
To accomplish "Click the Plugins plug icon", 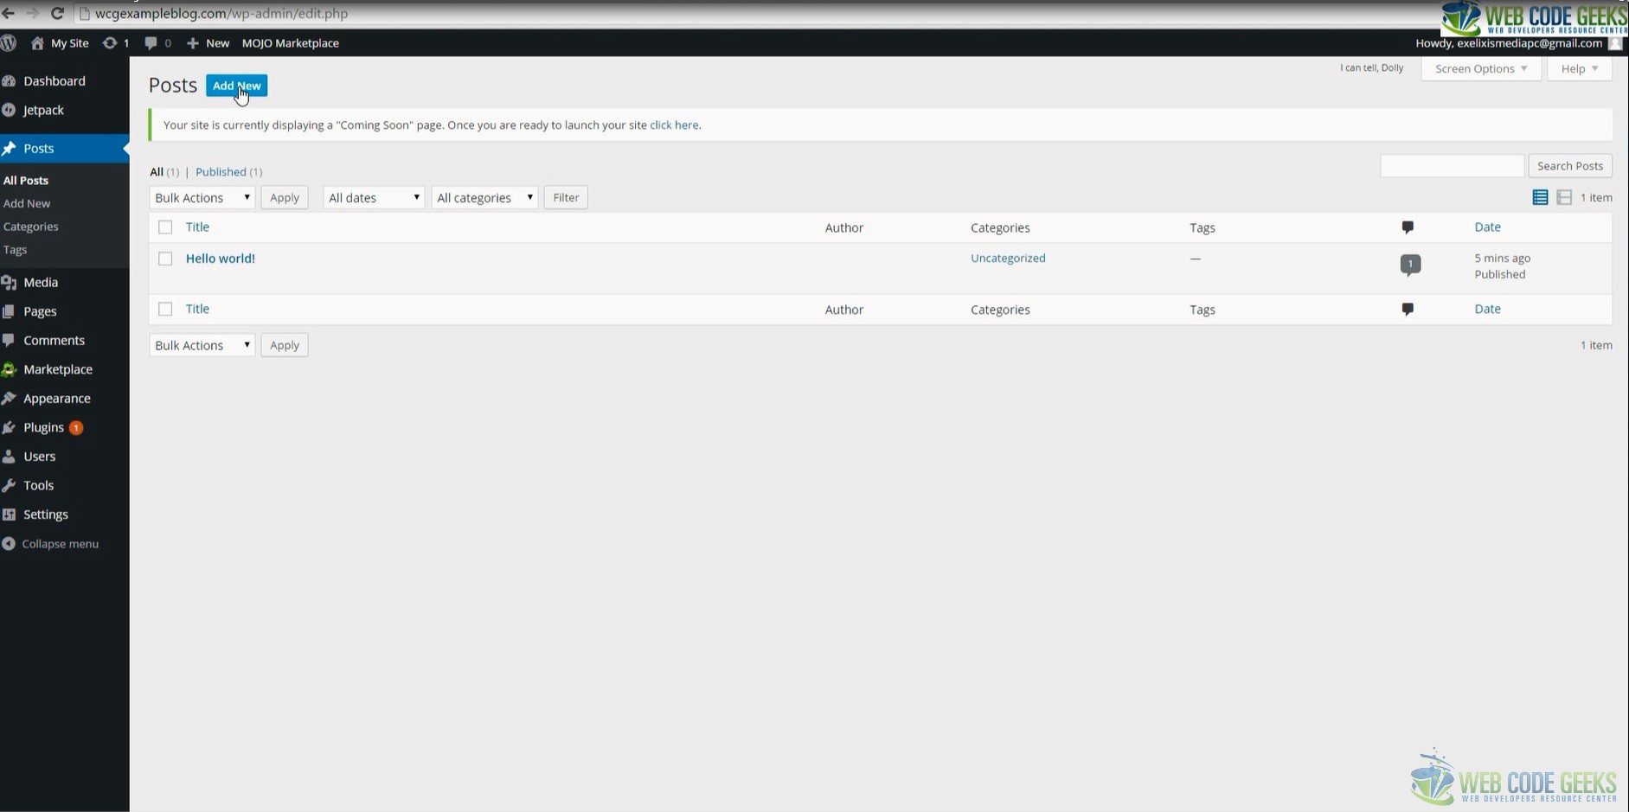I will point(9,427).
